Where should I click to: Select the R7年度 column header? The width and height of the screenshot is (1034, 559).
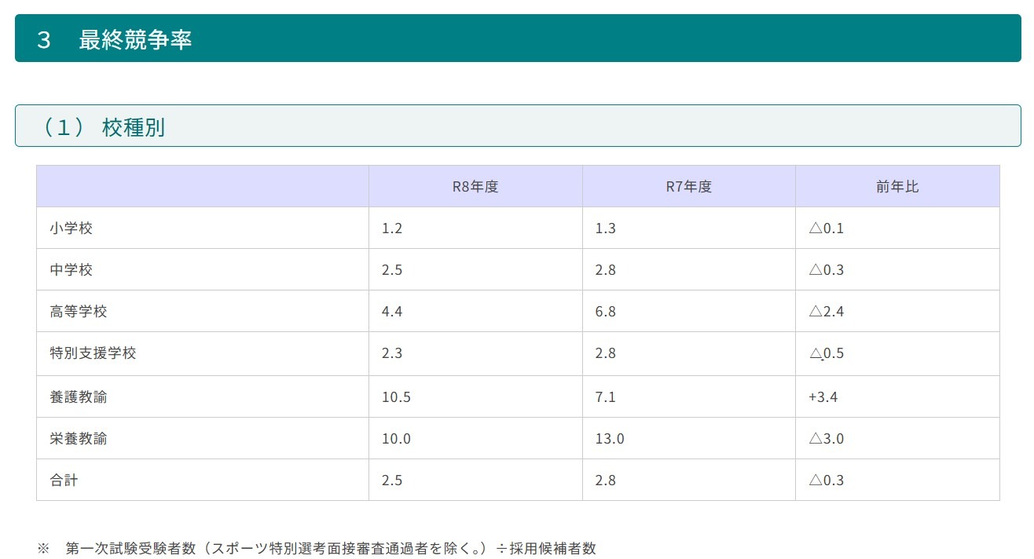pos(688,187)
